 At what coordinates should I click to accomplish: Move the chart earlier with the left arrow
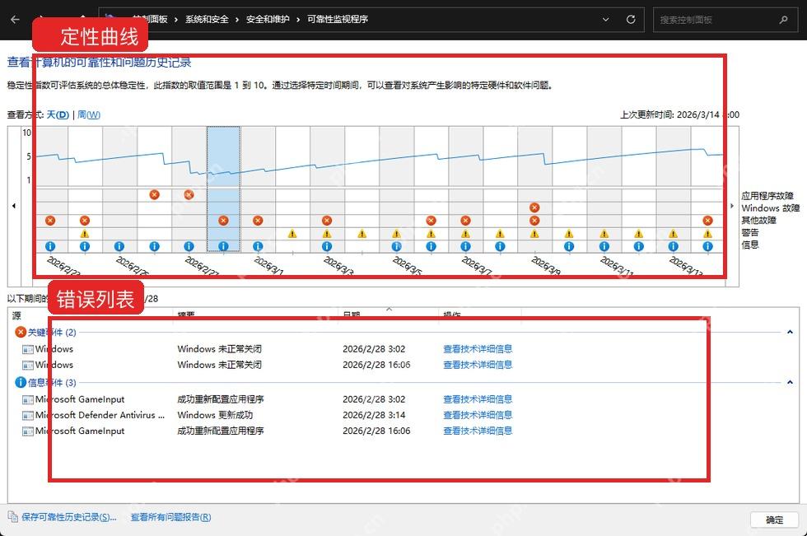[x=14, y=206]
